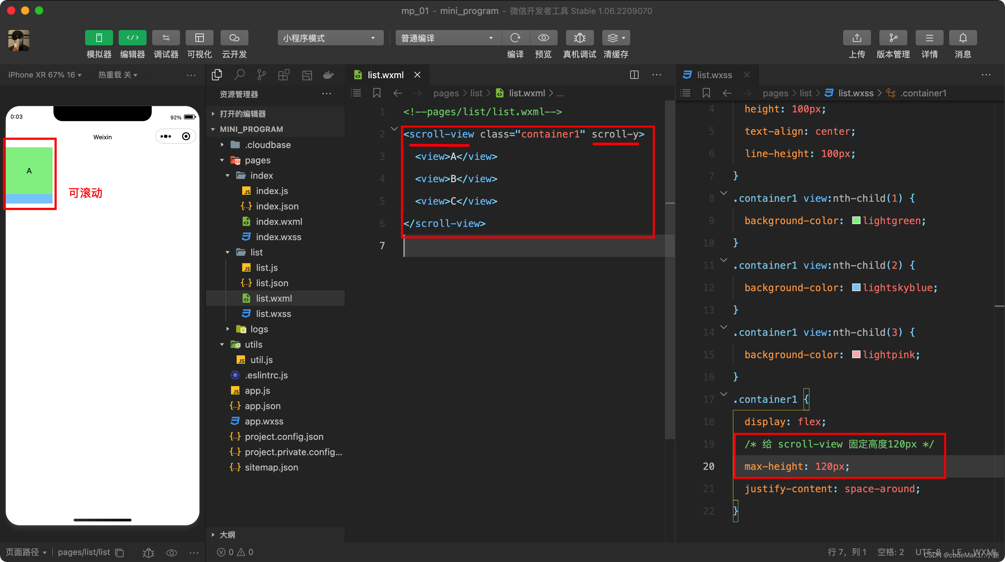Viewport: 1005px width, 562px height.
Task: Open index.wxml file
Action: click(x=275, y=222)
